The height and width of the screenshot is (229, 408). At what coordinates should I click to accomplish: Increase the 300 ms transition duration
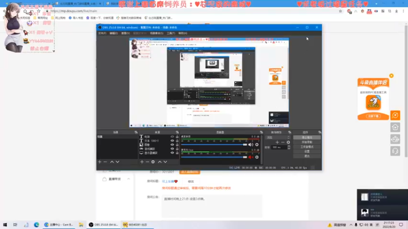tap(289, 146)
